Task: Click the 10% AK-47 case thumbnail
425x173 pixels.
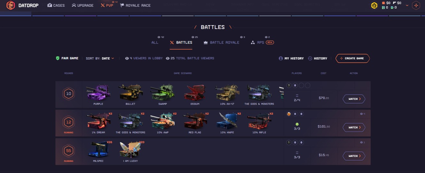Action: click(x=227, y=92)
